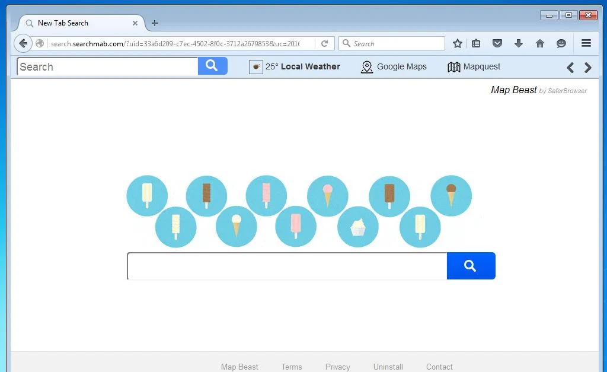Click the chat smiley face icon
The height and width of the screenshot is (372, 607).
(561, 43)
